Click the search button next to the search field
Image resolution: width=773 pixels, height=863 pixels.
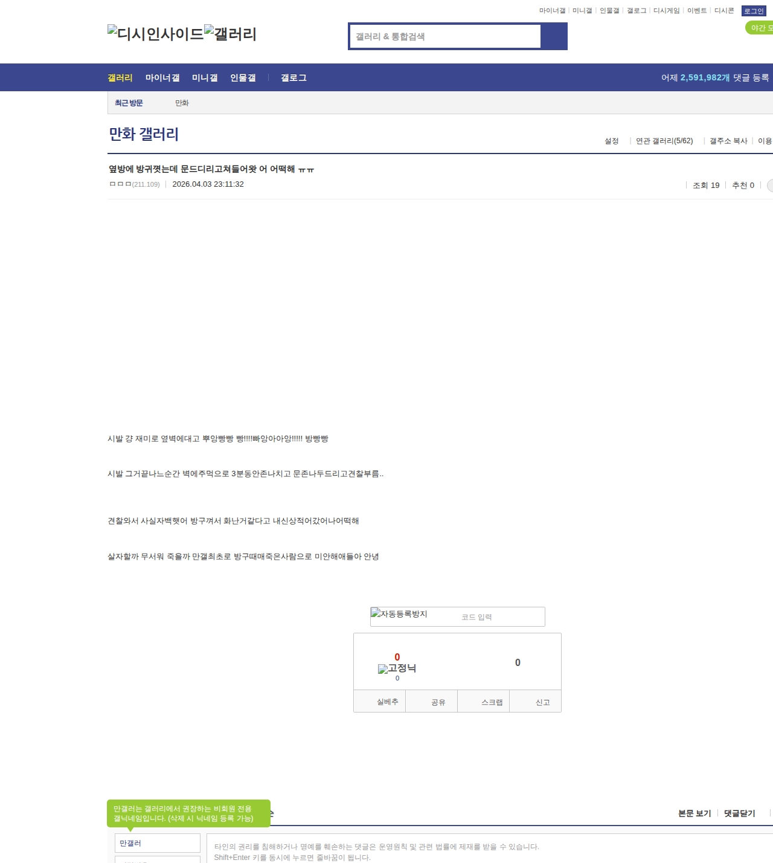[554, 36]
